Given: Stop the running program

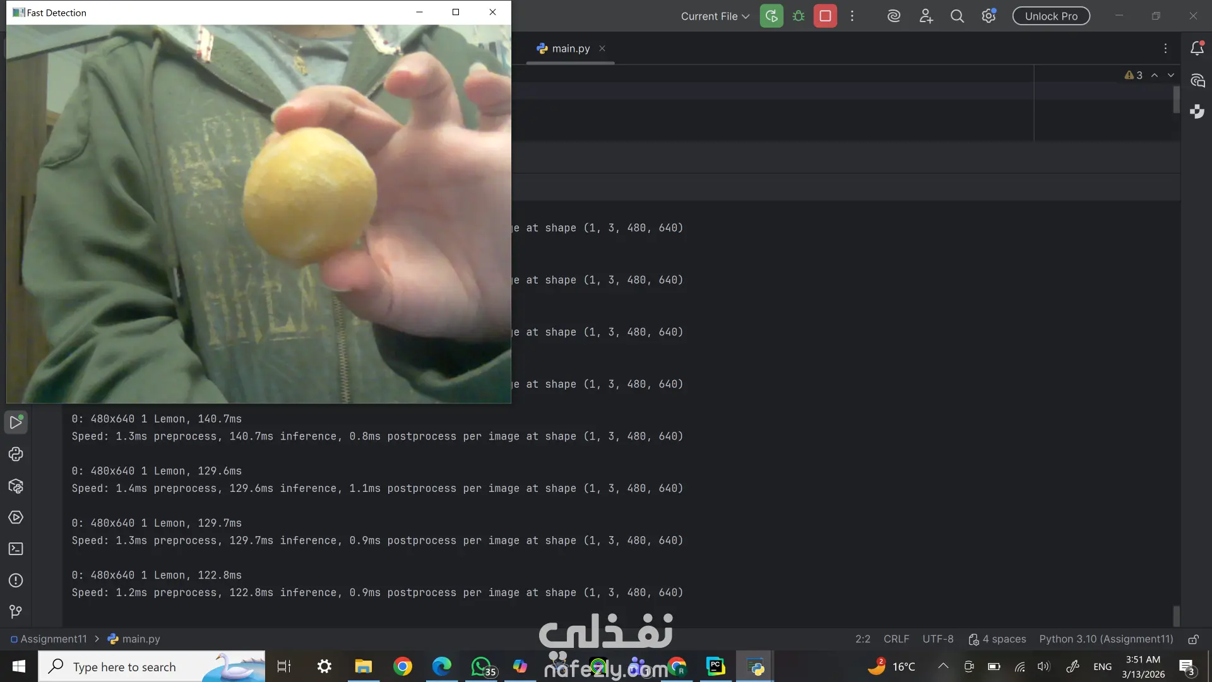Looking at the screenshot, I should point(825,16).
